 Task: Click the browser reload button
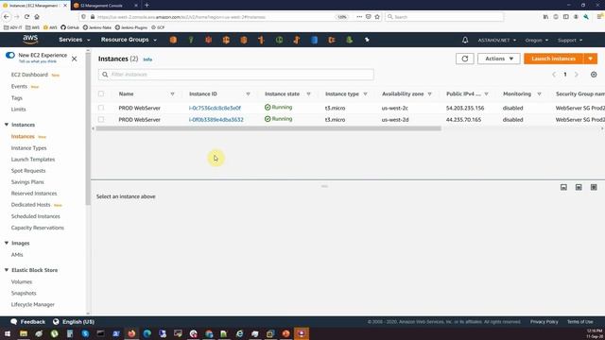[x=26, y=17]
